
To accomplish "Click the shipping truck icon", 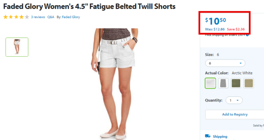I will click(x=208, y=136).
